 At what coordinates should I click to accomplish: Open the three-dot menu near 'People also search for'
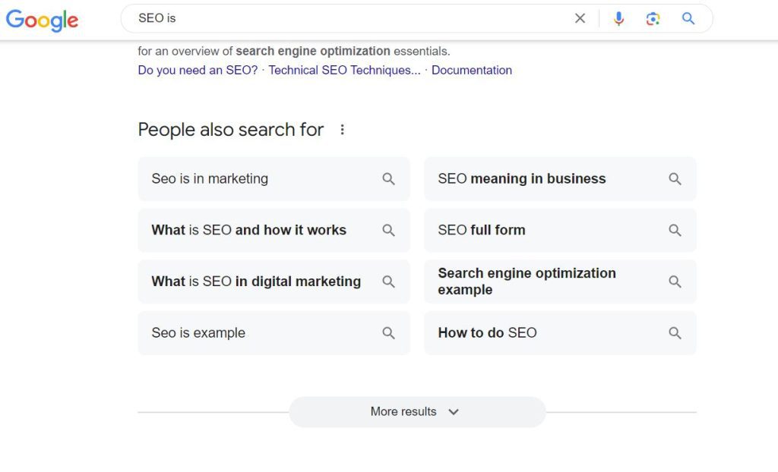(x=342, y=129)
